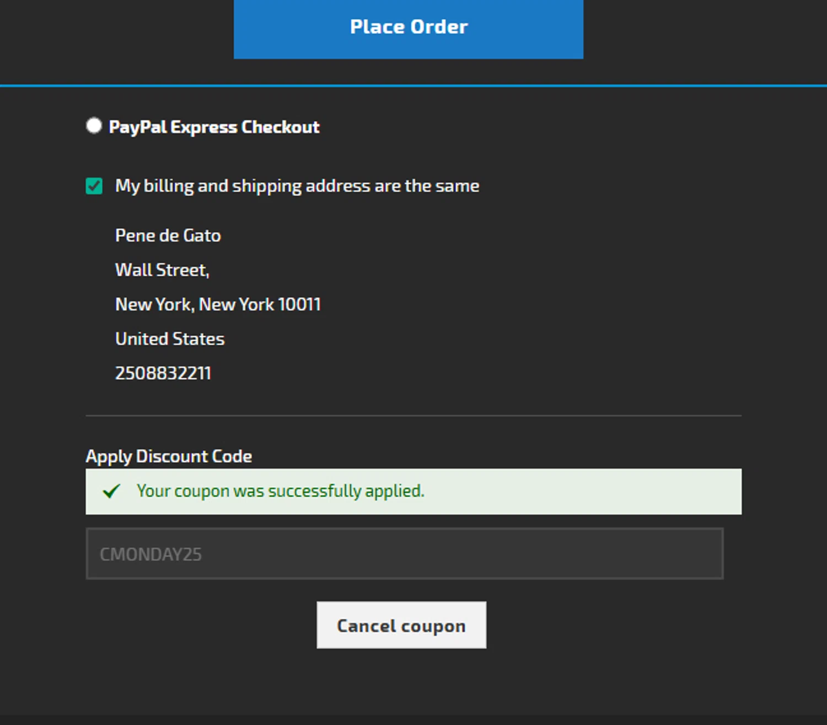Click the word 'Checkout' in PayPal option
Viewport: 827px width, 725px height.
coord(280,127)
